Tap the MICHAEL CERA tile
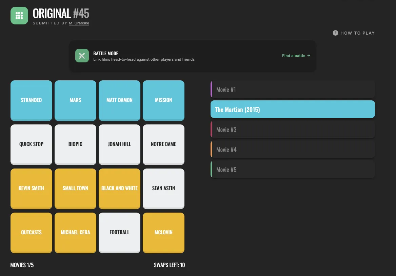The width and height of the screenshot is (396, 276). tap(76, 233)
